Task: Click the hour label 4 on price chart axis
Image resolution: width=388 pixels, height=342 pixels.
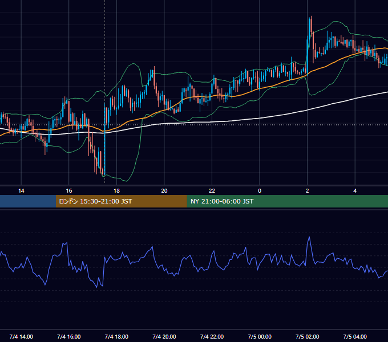Action: pyautogui.click(x=355, y=191)
